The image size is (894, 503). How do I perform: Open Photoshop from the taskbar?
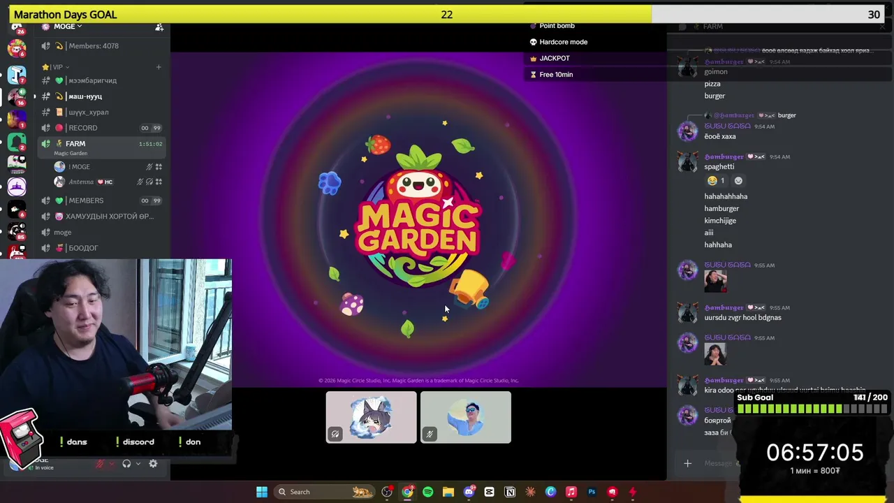592,492
